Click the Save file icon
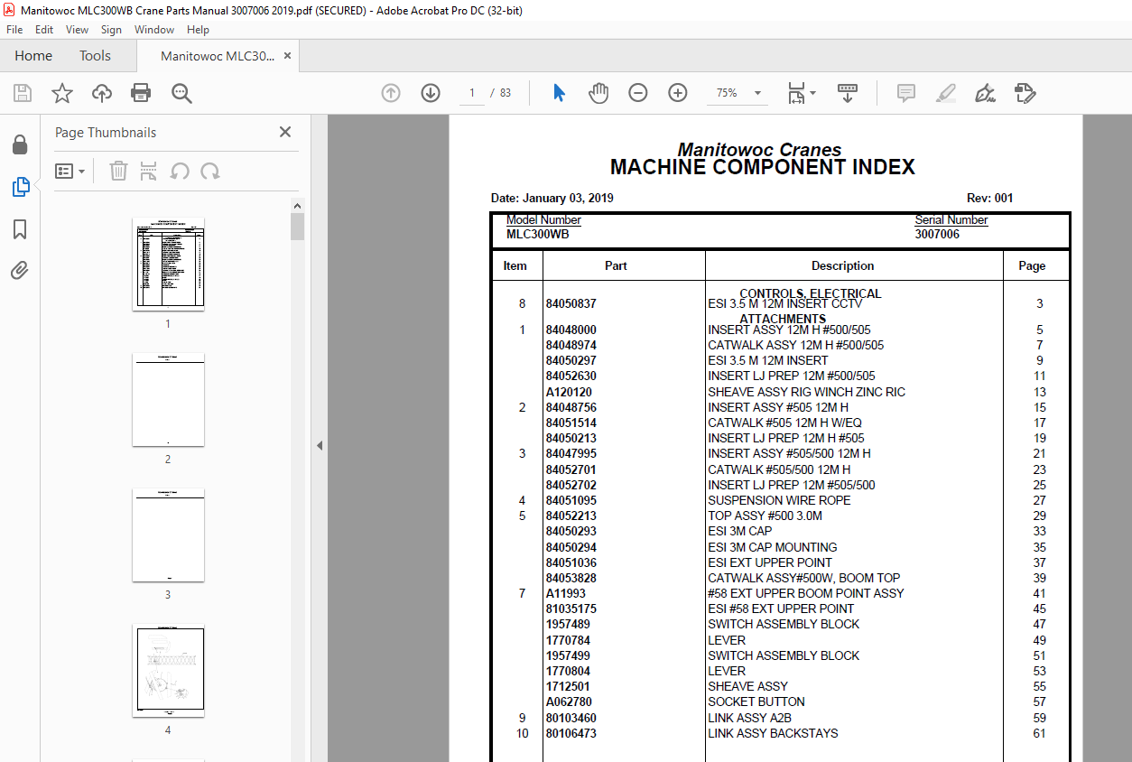Screen dimensions: 1132x762 [23, 93]
